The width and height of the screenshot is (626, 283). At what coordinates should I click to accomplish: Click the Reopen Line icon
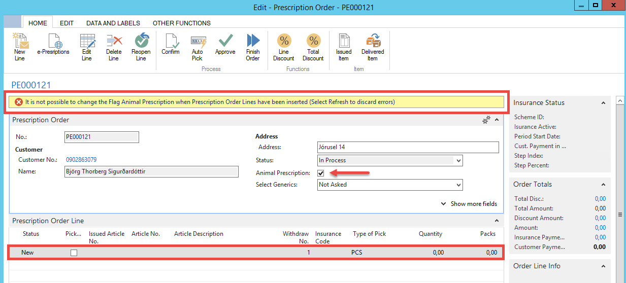(141, 42)
